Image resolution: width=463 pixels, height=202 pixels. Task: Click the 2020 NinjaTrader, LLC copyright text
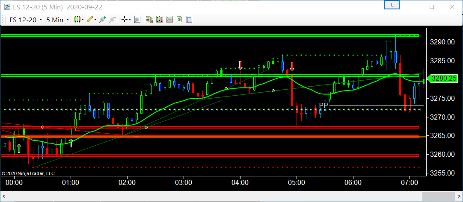click(x=28, y=174)
